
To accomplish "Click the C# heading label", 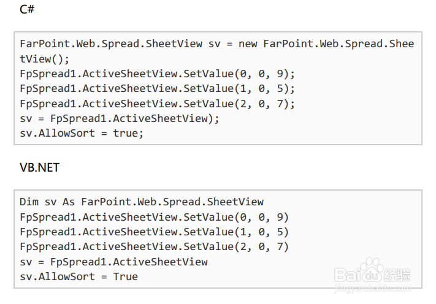I will [27, 9].
